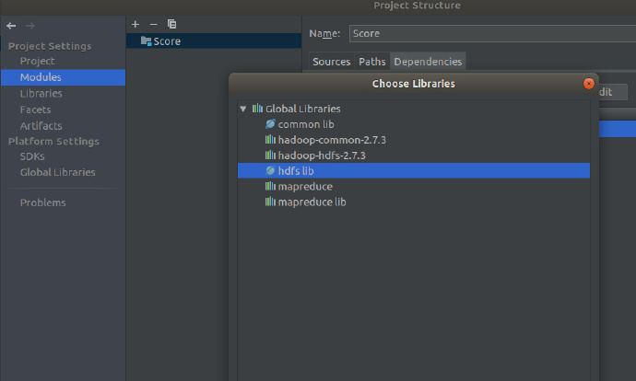The width and height of the screenshot is (636, 381).
Task: Select the hdfs lib entry
Action: tap(295, 171)
